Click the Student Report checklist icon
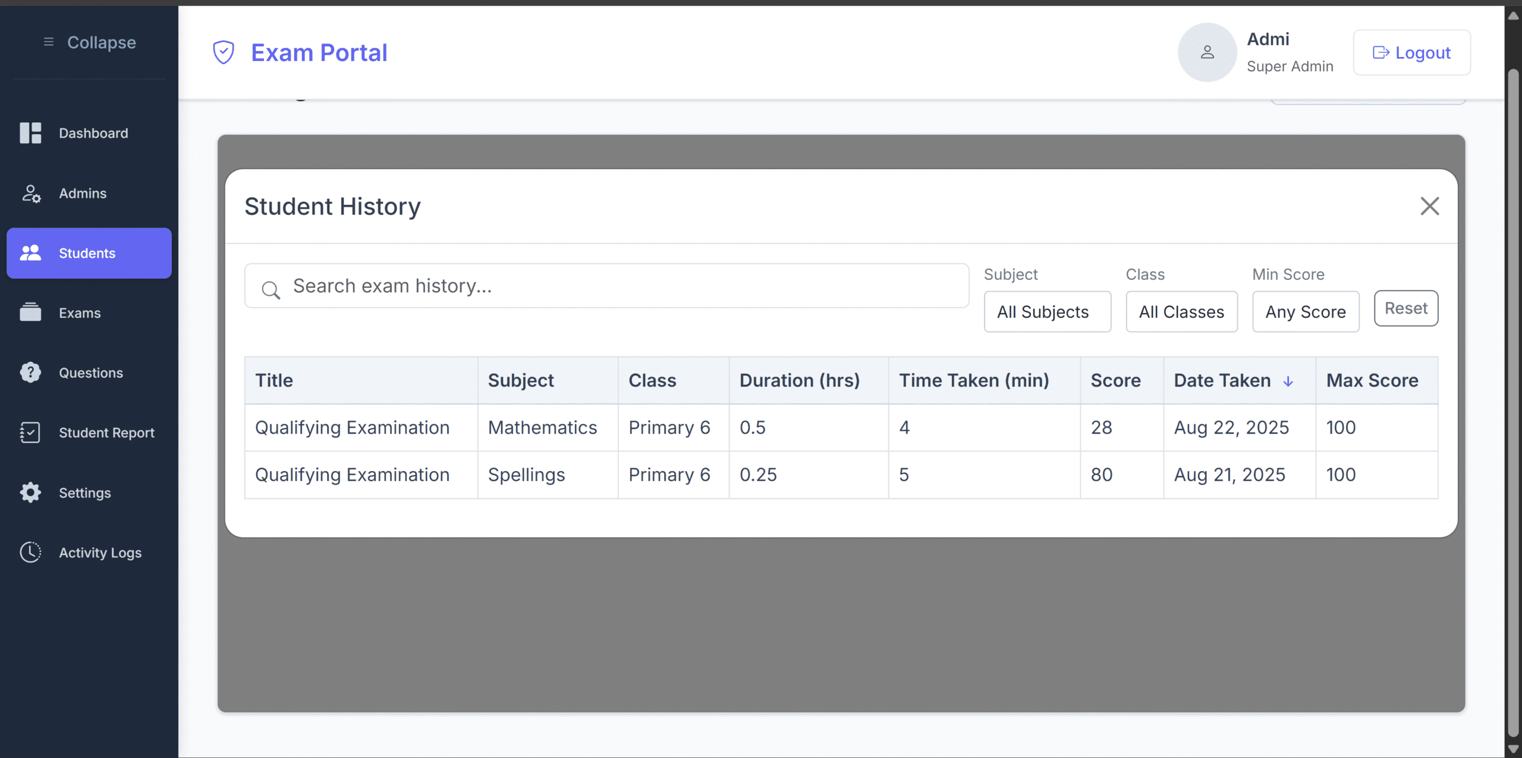The width and height of the screenshot is (1522, 758). tap(30, 432)
